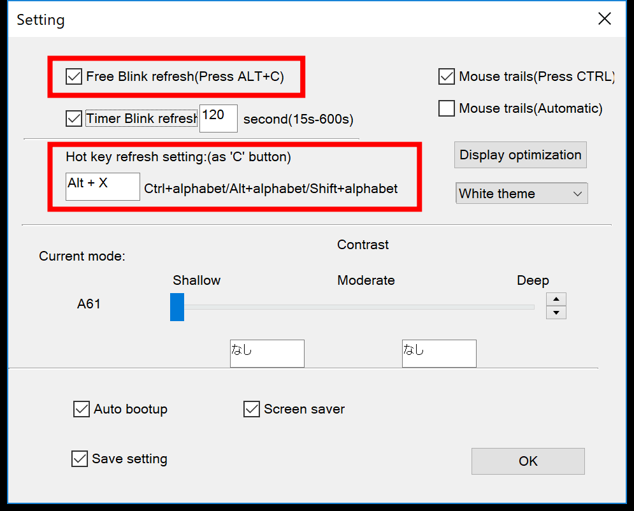Focus the timer seconds field showing 120
This screenshot has height=511, width=634.
tap(219, 119)
